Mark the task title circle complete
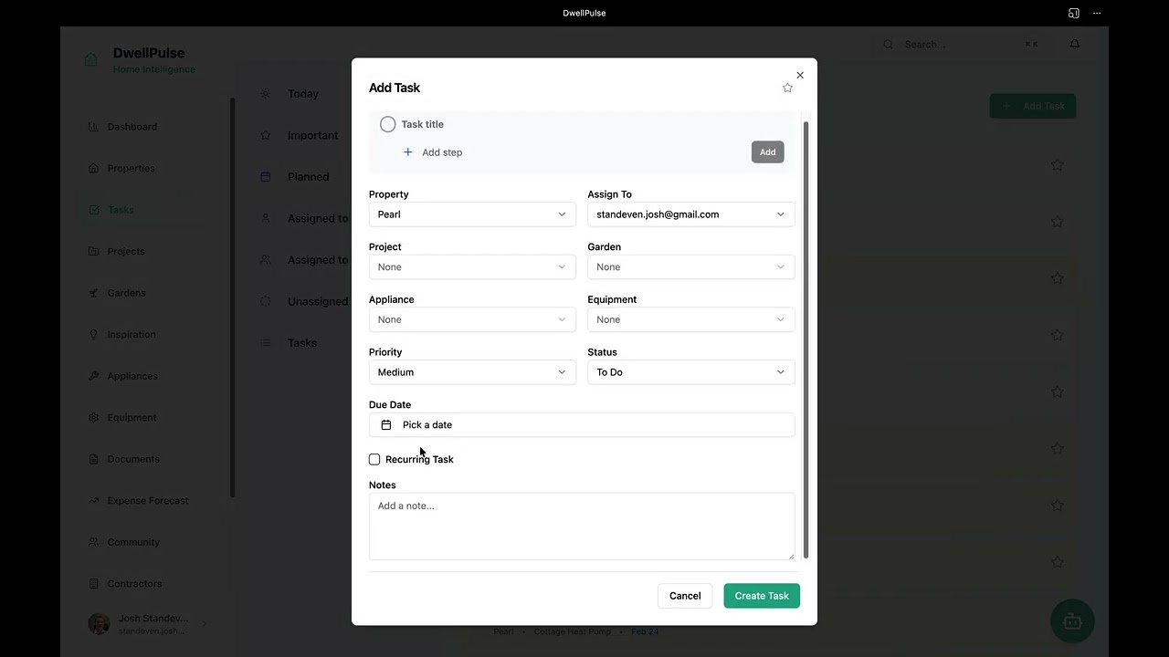The height and width of the screenshot is (657, 1169). point(387,124)
